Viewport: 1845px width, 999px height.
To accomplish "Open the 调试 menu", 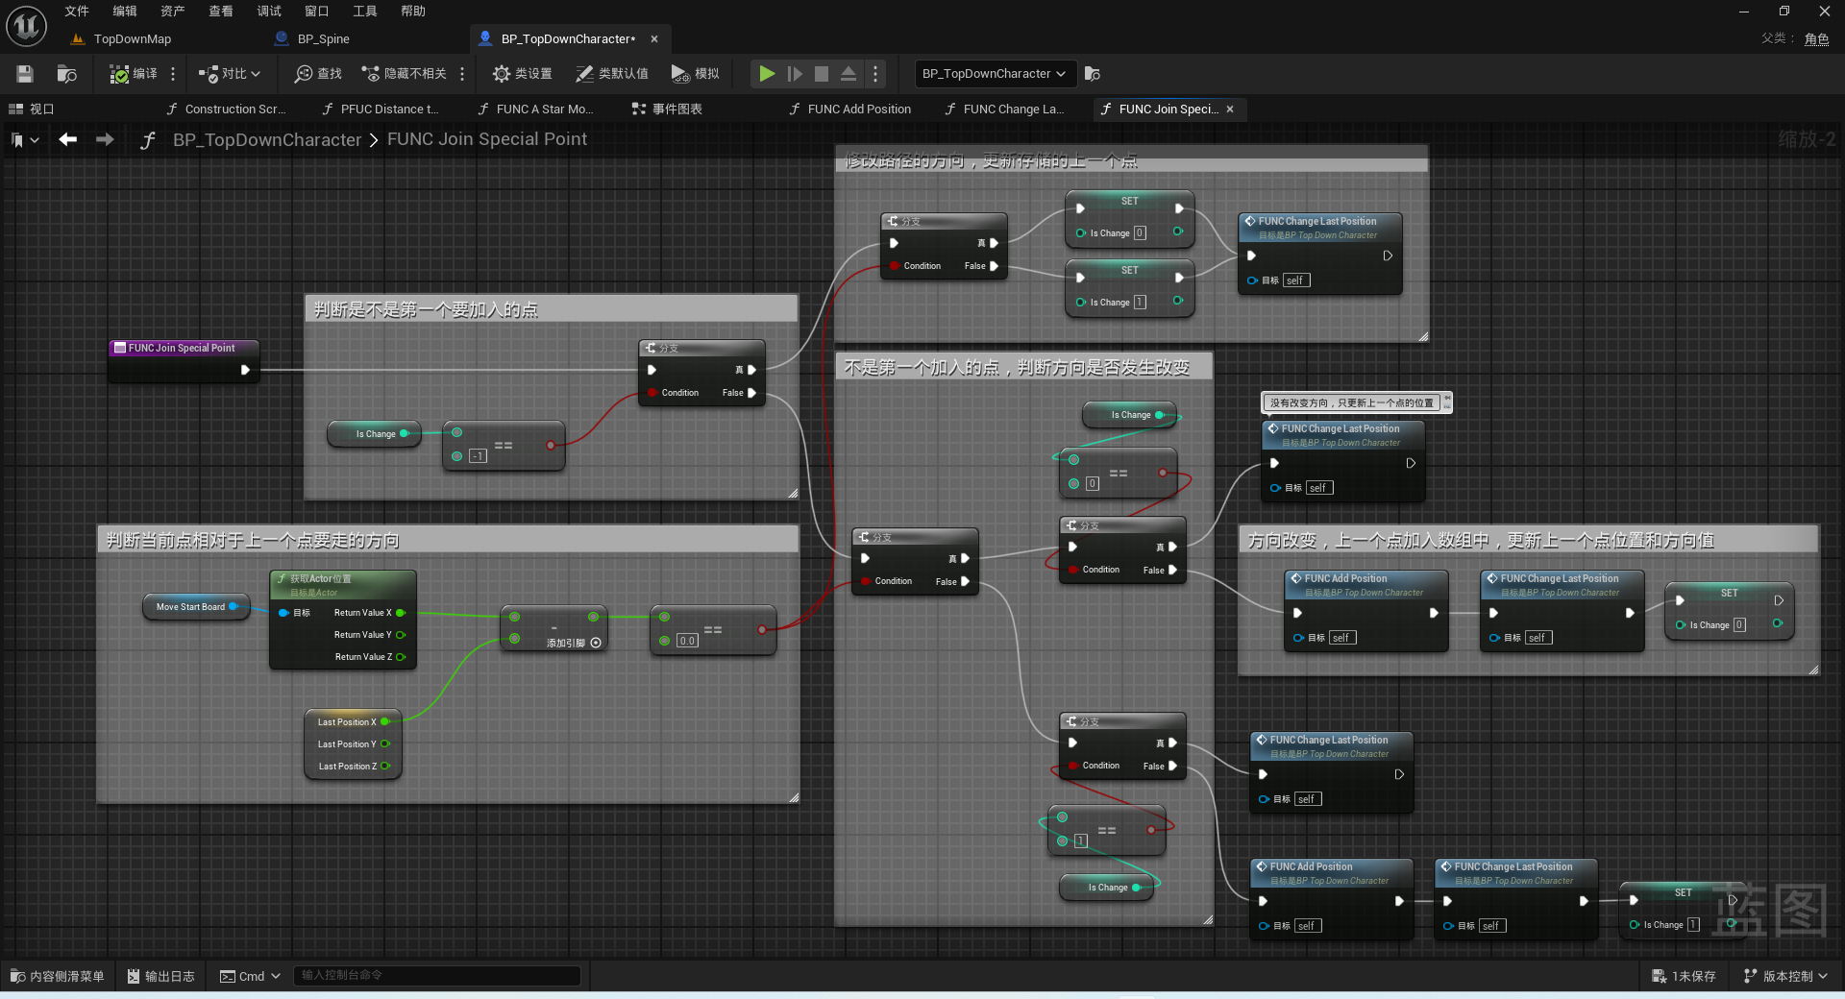I will pyautogui.click(x=269, y=12).
